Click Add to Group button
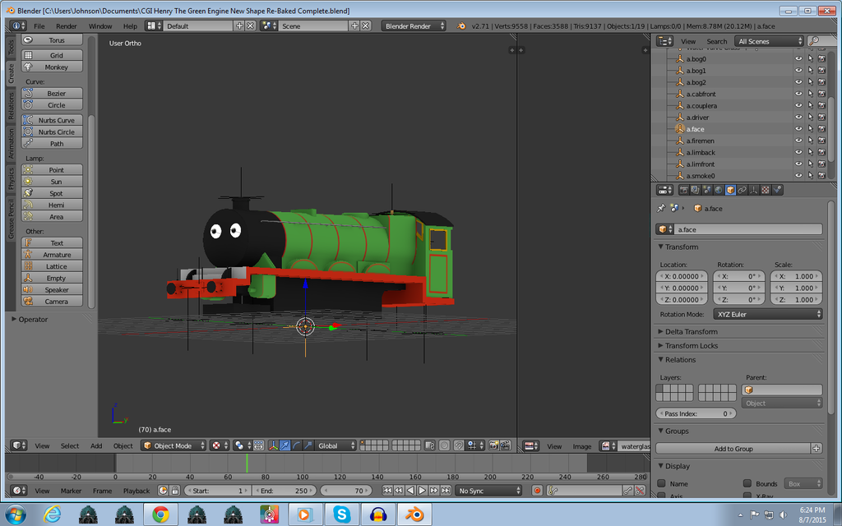The width and height of the screenshot is (842, 526). coord(733,449)
